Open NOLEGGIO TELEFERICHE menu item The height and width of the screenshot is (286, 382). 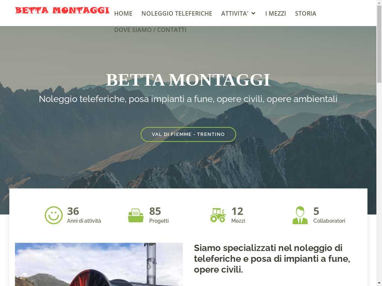coord(176,13)
